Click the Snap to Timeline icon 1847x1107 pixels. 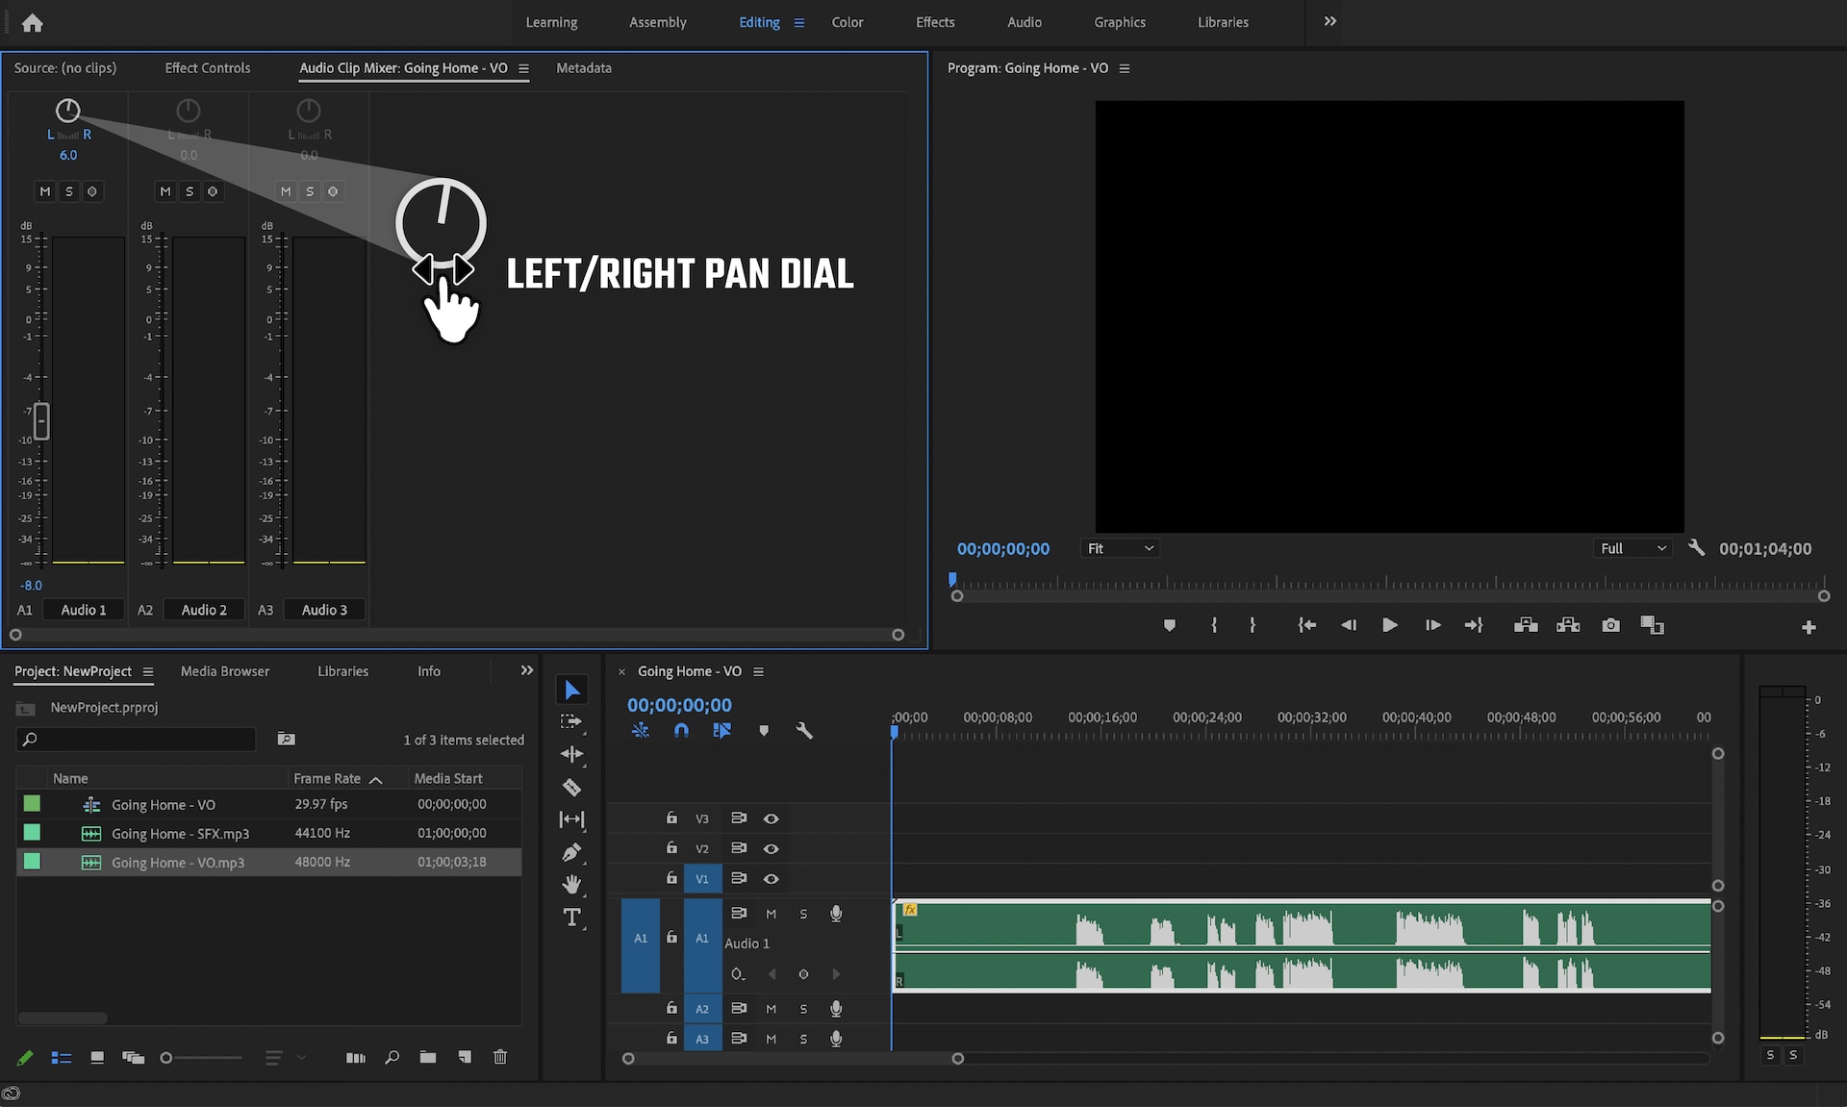tap(681, 730)
